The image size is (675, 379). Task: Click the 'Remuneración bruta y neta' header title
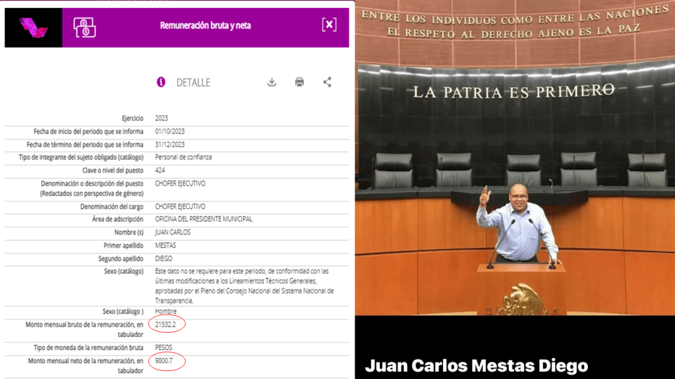point(205,26)
